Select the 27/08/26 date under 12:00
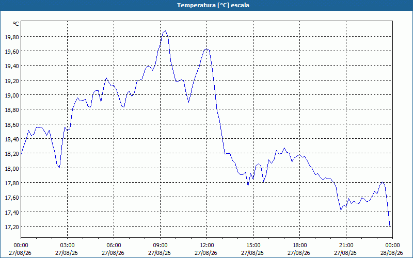Viewport: 413px width, 258px height. point(205,253)
